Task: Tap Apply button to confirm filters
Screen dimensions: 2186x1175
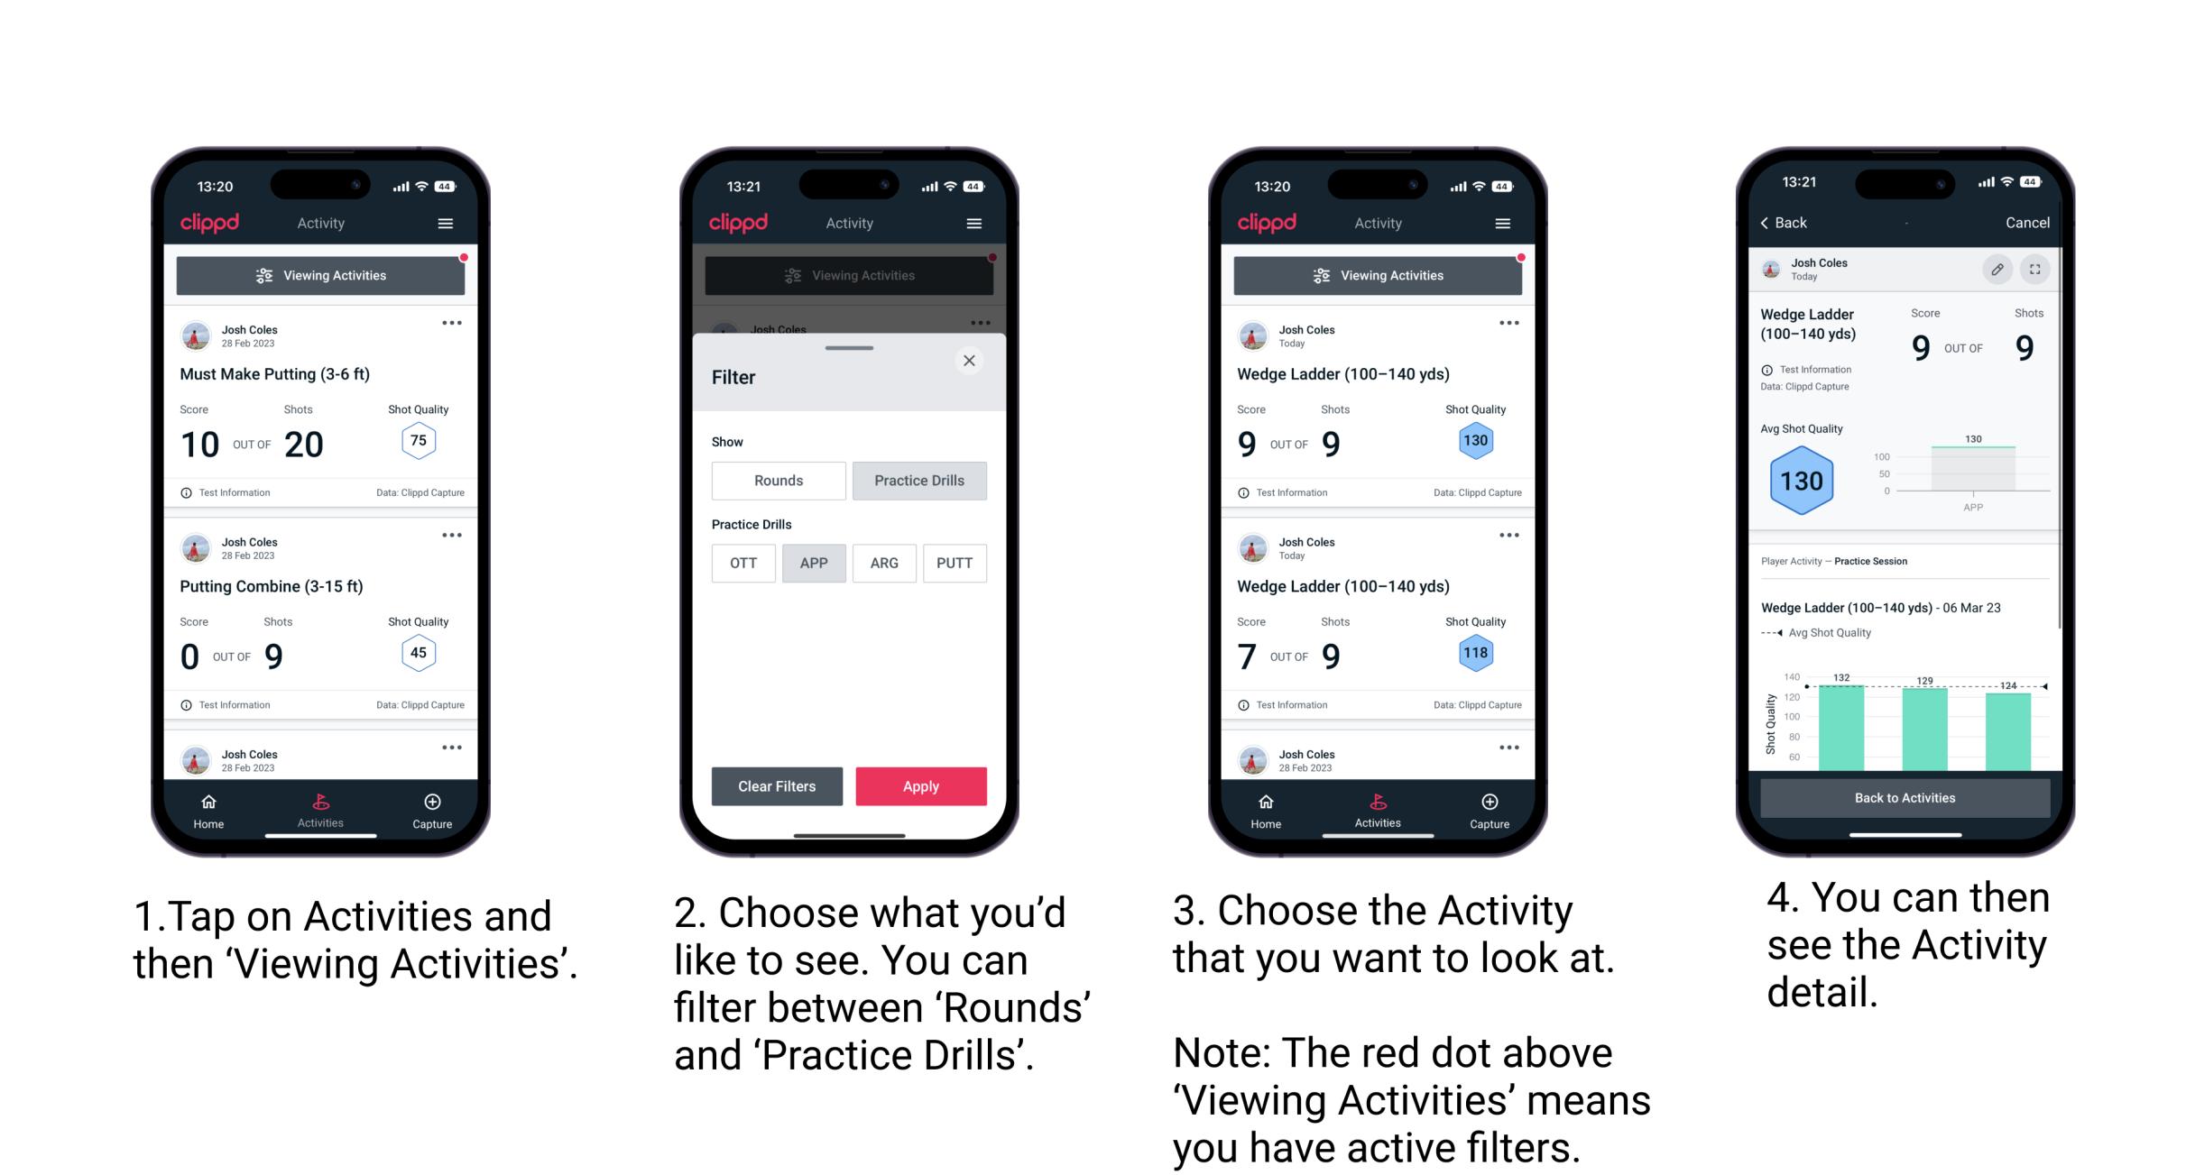Action: point(919,785)
